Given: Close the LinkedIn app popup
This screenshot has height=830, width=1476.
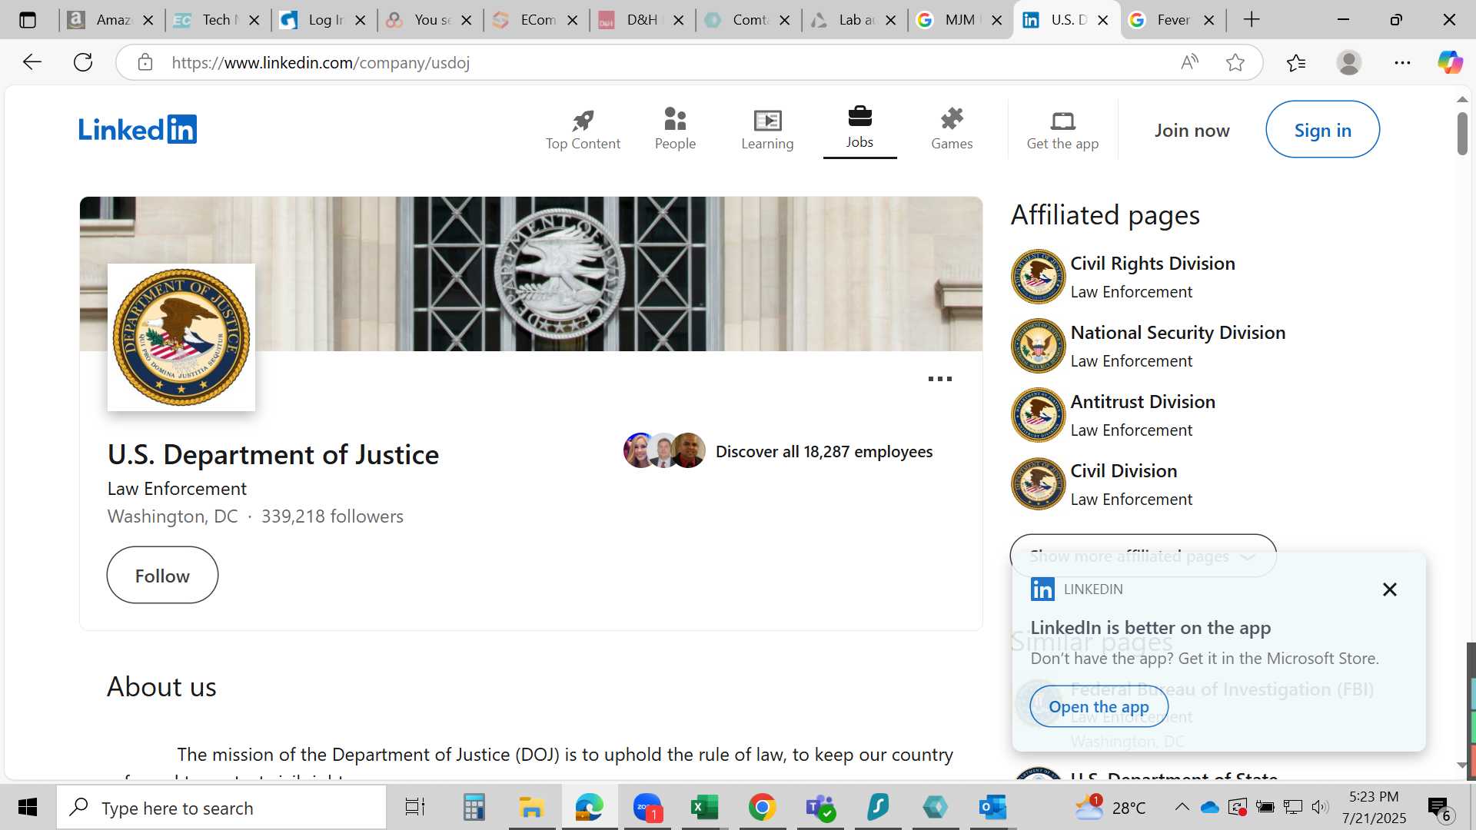Looking at the screenshot, I should [x=1389, y=589].
